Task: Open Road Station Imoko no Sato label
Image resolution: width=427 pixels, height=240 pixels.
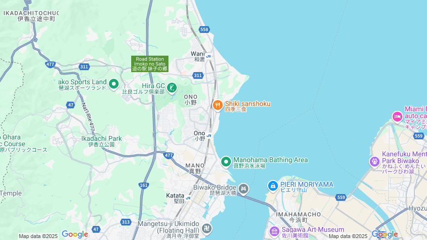Action: point(150,64)
